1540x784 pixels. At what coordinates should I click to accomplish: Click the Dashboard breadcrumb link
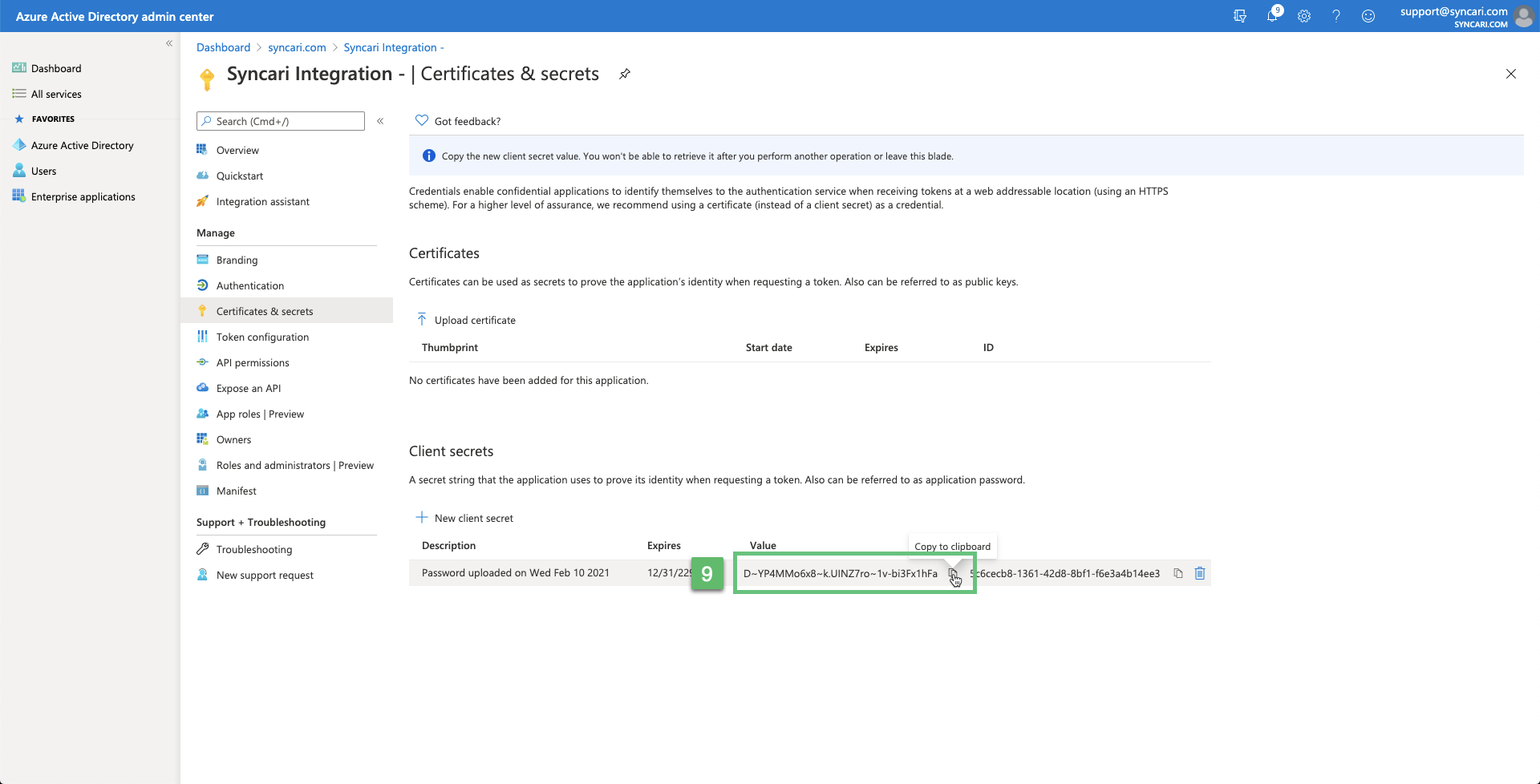(x=223, y=47)
